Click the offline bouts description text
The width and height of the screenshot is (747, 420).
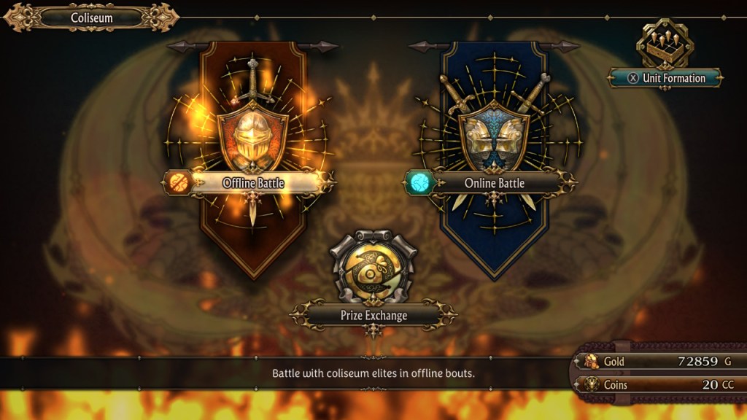click(x=373, y=373)
